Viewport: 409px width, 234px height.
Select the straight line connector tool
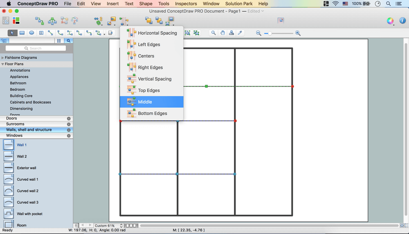pyautogui.click(x=50, y=33)
